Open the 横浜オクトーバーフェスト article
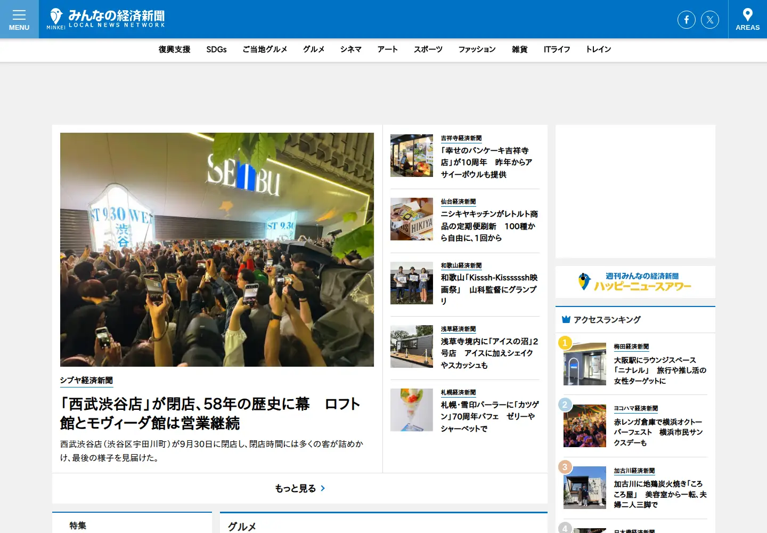Image resolution: width=767 pixels, height=533 pixels. tap(658, 432)
